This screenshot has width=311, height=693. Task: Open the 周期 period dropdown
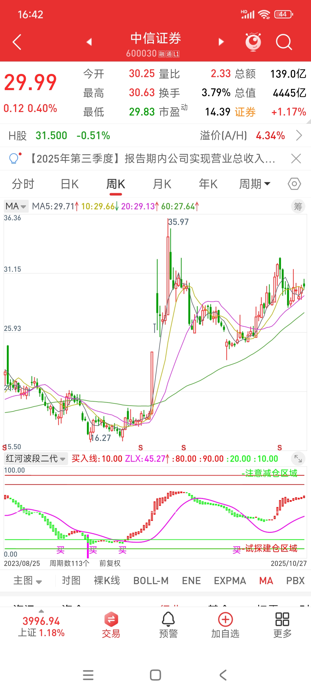pos(255,184)
